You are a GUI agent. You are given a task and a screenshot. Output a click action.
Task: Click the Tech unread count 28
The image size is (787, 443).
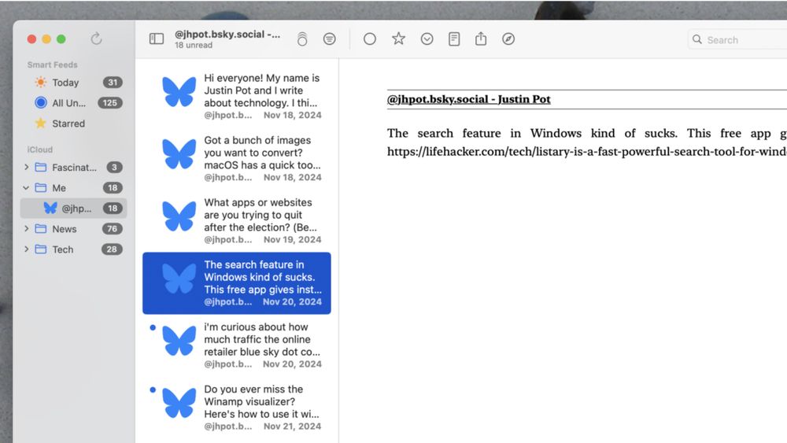point(112,249)
